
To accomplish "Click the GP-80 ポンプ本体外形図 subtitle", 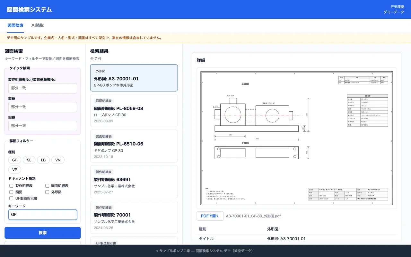I will 113,85.
